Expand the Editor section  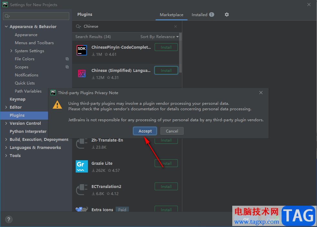pos(6,107)
